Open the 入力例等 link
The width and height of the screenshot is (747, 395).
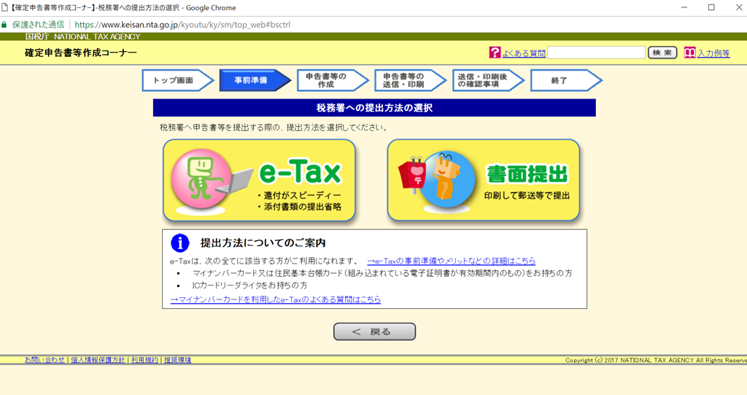713,53
